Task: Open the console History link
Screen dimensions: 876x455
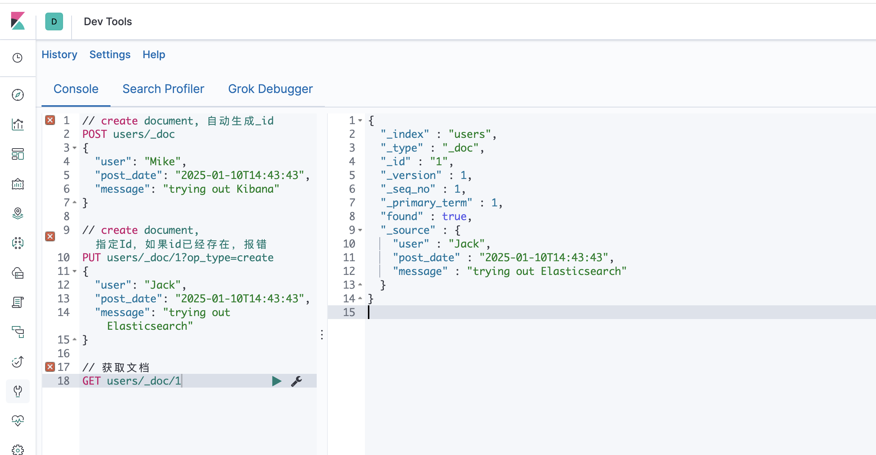Action: point(59,54)
